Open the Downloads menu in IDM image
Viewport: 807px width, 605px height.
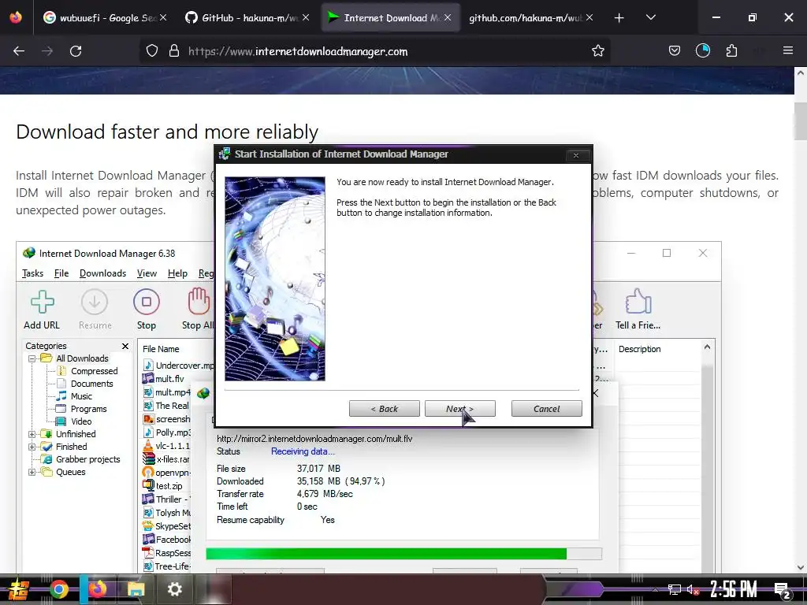click(102, 273)
